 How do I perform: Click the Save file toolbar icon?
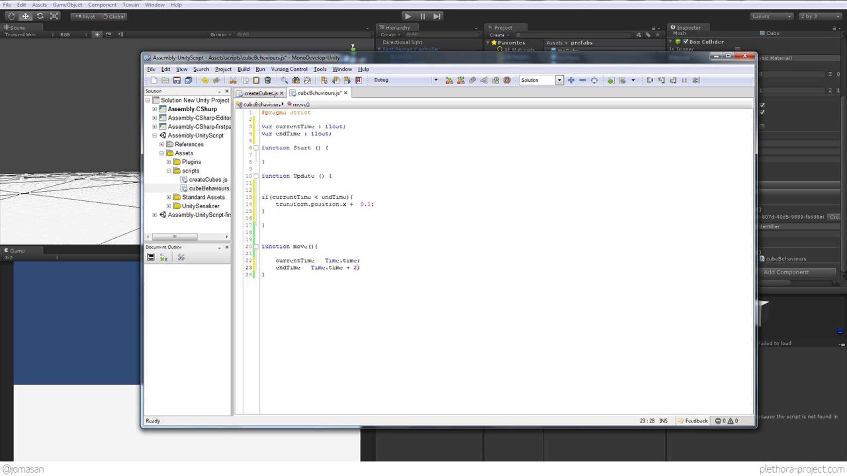click(x=177, y=80)
